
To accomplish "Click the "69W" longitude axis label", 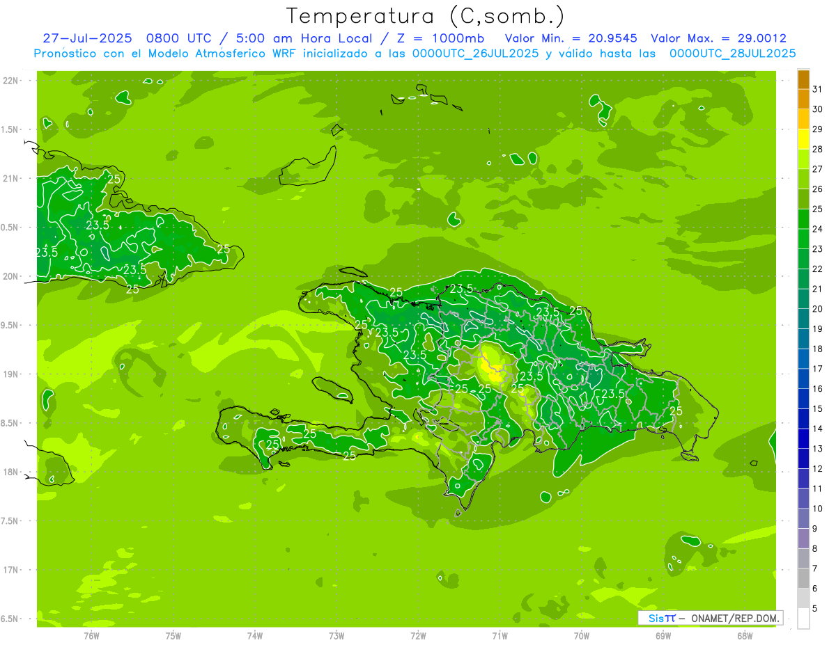I will point(663,635).
